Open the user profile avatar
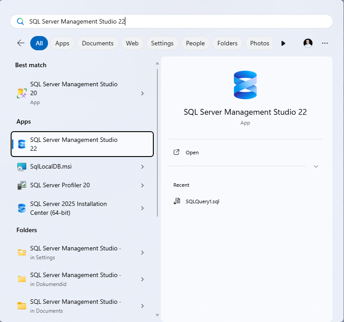This screenshot has height=322, width=344. click(x=308, y=43)
